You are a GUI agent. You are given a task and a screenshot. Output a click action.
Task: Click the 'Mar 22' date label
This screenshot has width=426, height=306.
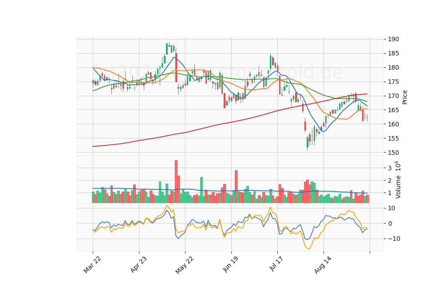point(92,265)
